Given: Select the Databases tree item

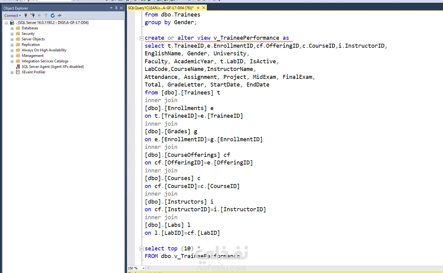Looking at the screenshot, I should coord(30,28).
